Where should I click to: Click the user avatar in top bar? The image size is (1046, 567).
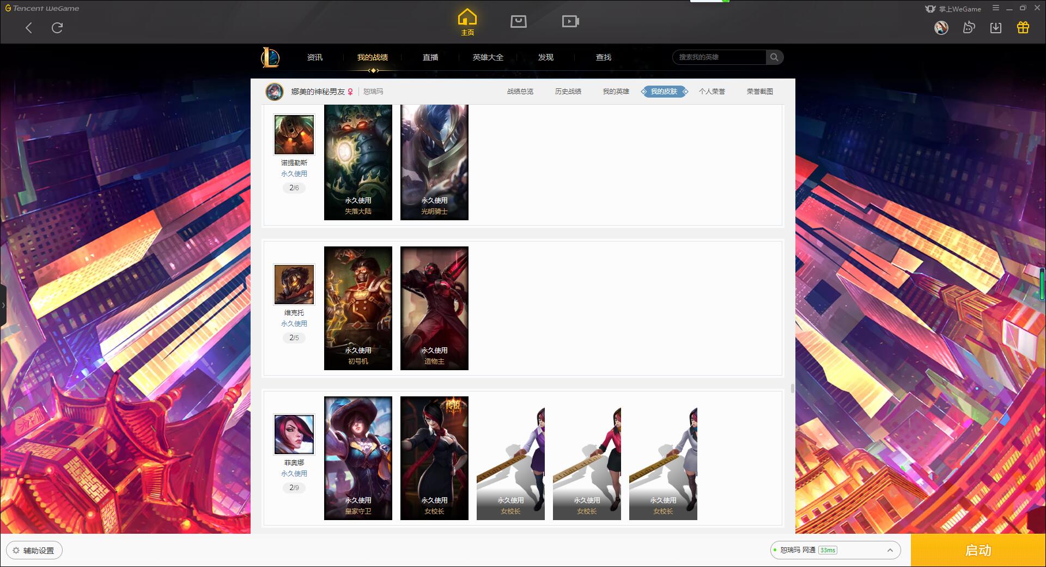click(941, 27)
